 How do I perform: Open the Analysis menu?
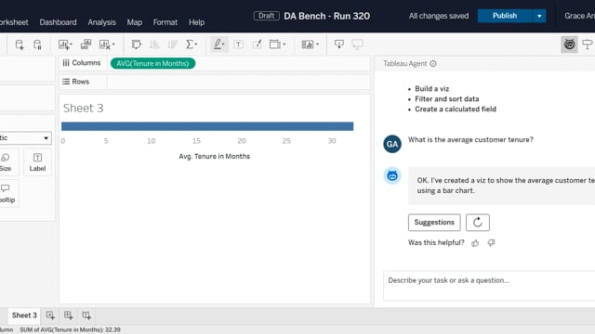pos(101,22)
